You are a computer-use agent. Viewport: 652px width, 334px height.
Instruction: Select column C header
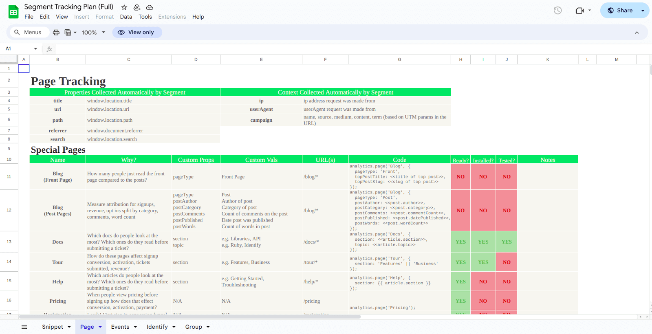point(129,59)
